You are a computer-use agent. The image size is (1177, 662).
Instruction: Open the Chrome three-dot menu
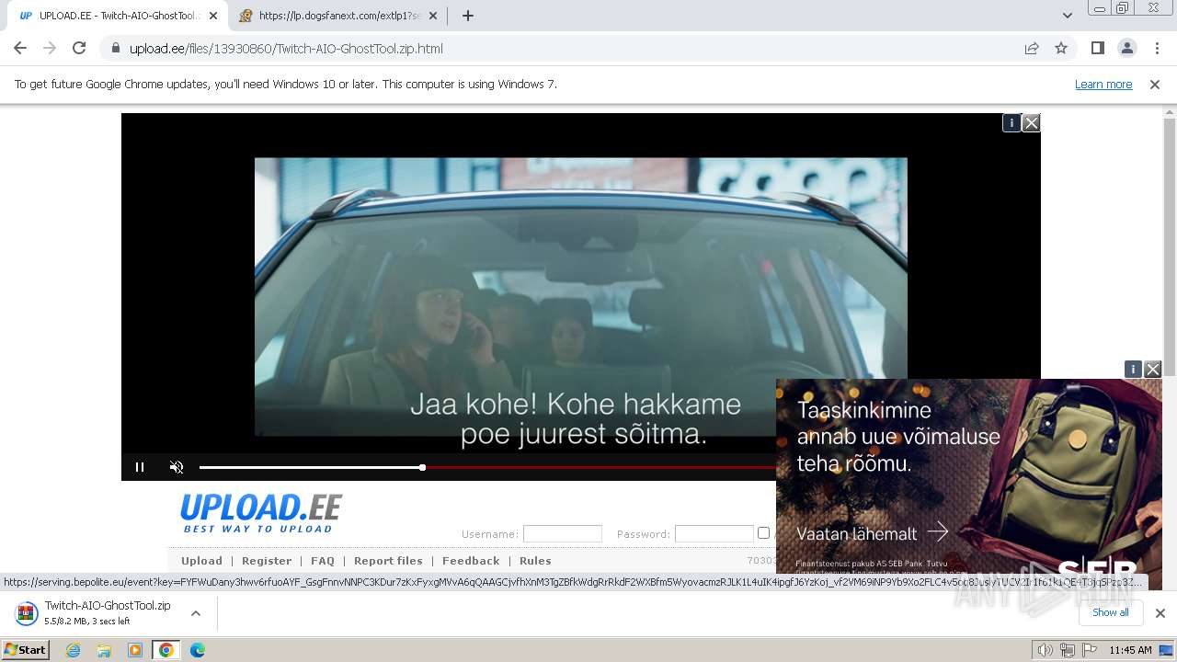[1157, 48]
